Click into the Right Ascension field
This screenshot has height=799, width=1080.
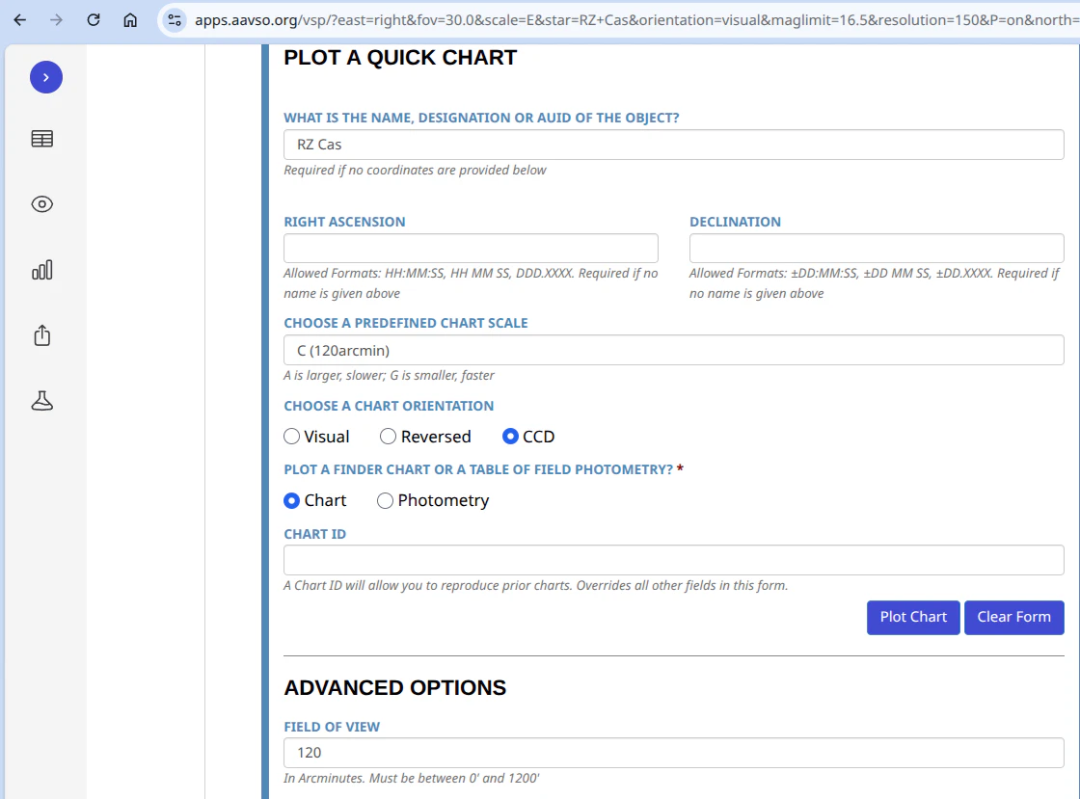tap(472, 248)
